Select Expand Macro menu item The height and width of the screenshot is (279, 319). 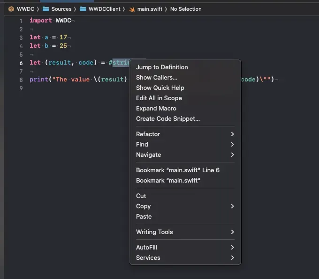156,108
